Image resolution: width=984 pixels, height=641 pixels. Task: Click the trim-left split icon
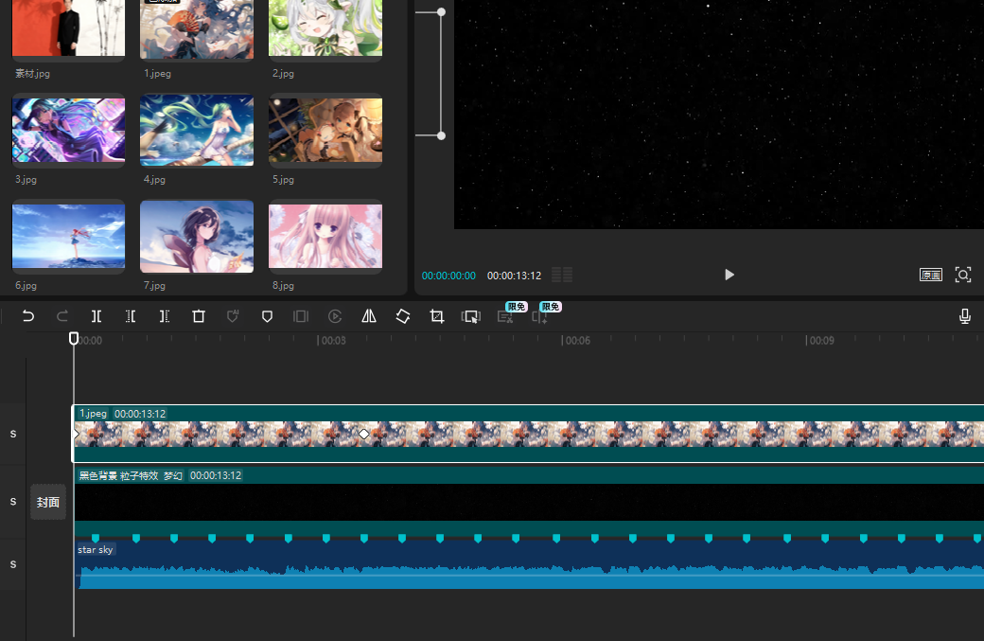pyautogui.click(x=131, y=316)
